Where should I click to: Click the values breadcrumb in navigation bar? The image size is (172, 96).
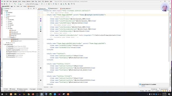point(25,6)
